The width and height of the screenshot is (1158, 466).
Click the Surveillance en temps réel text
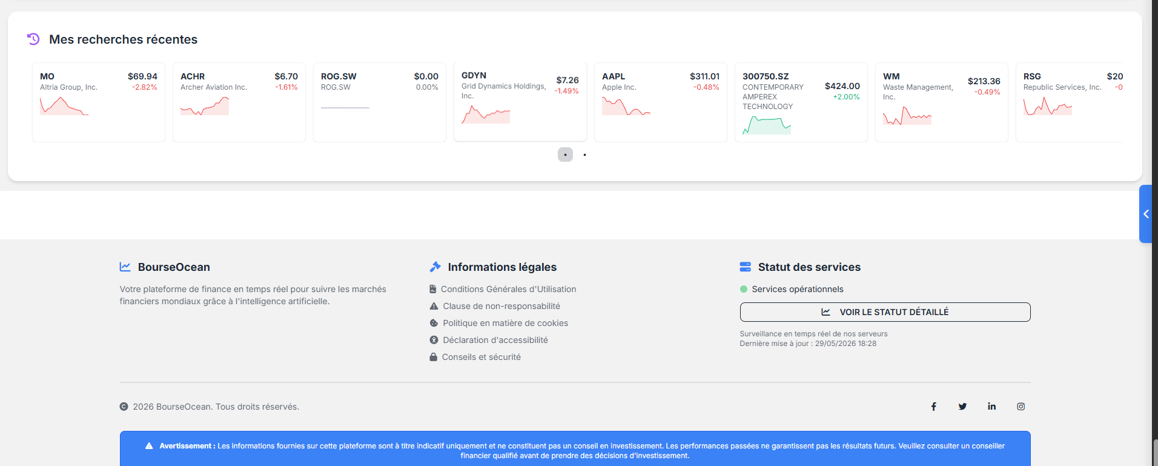click(x=813, y=334)
